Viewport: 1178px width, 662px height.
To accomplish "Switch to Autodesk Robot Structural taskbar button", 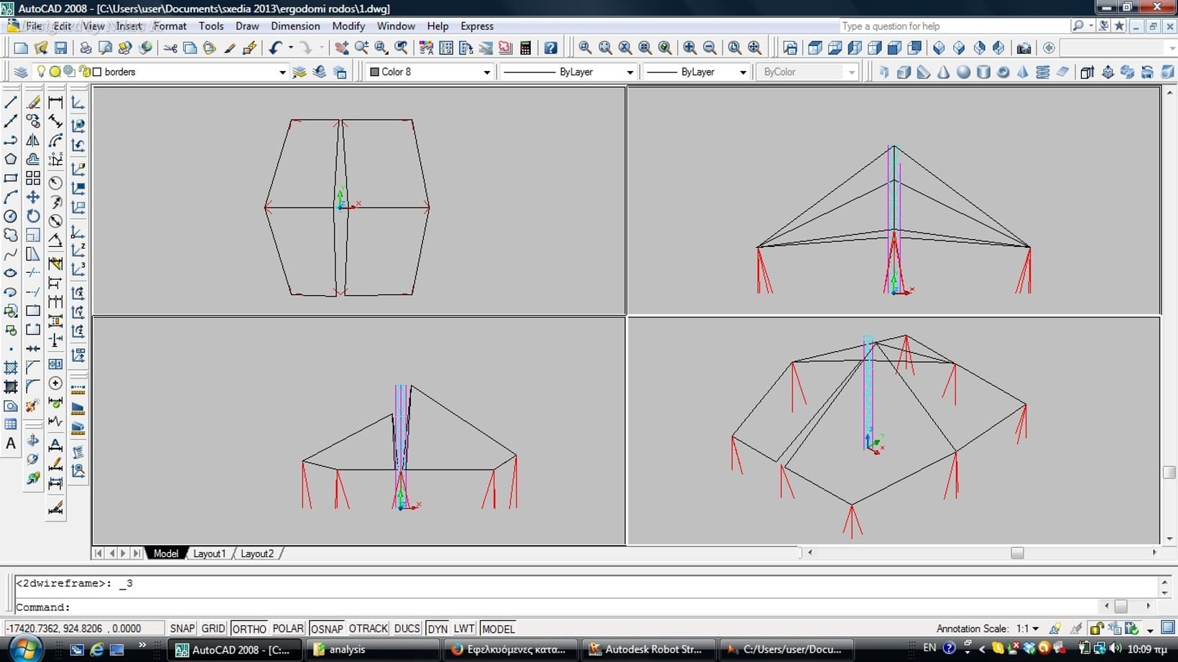I will 648,649.
